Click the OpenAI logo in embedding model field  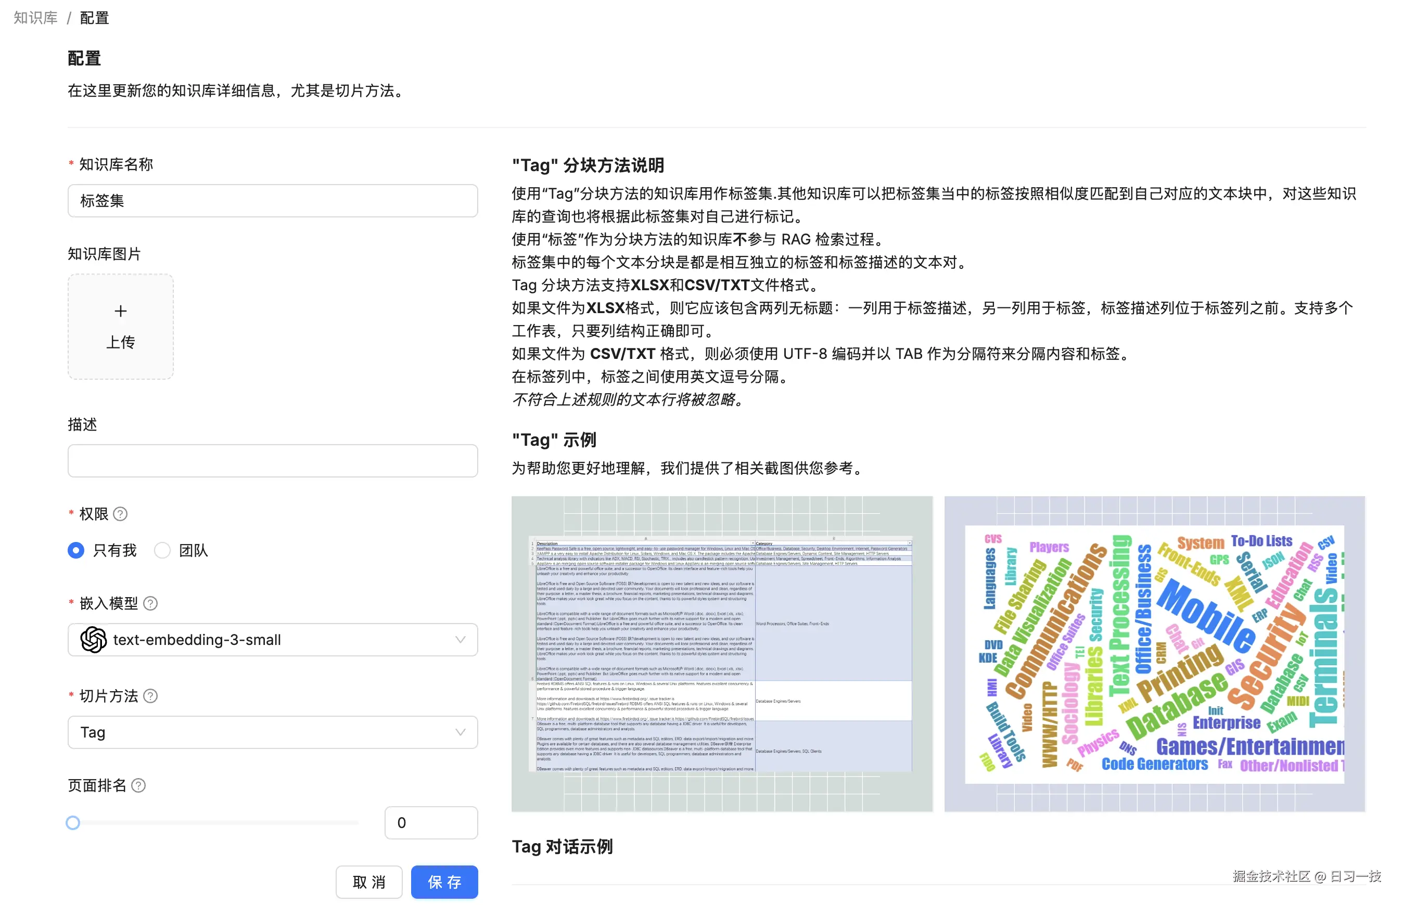coord(94,640)
